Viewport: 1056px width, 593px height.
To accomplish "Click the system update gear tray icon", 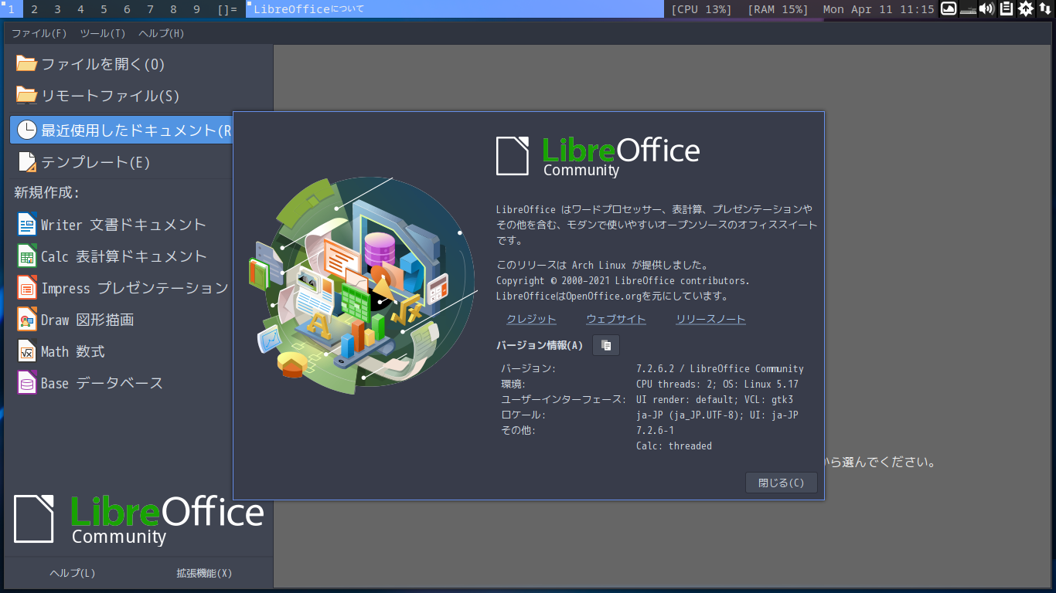I will pos(1026,9).
